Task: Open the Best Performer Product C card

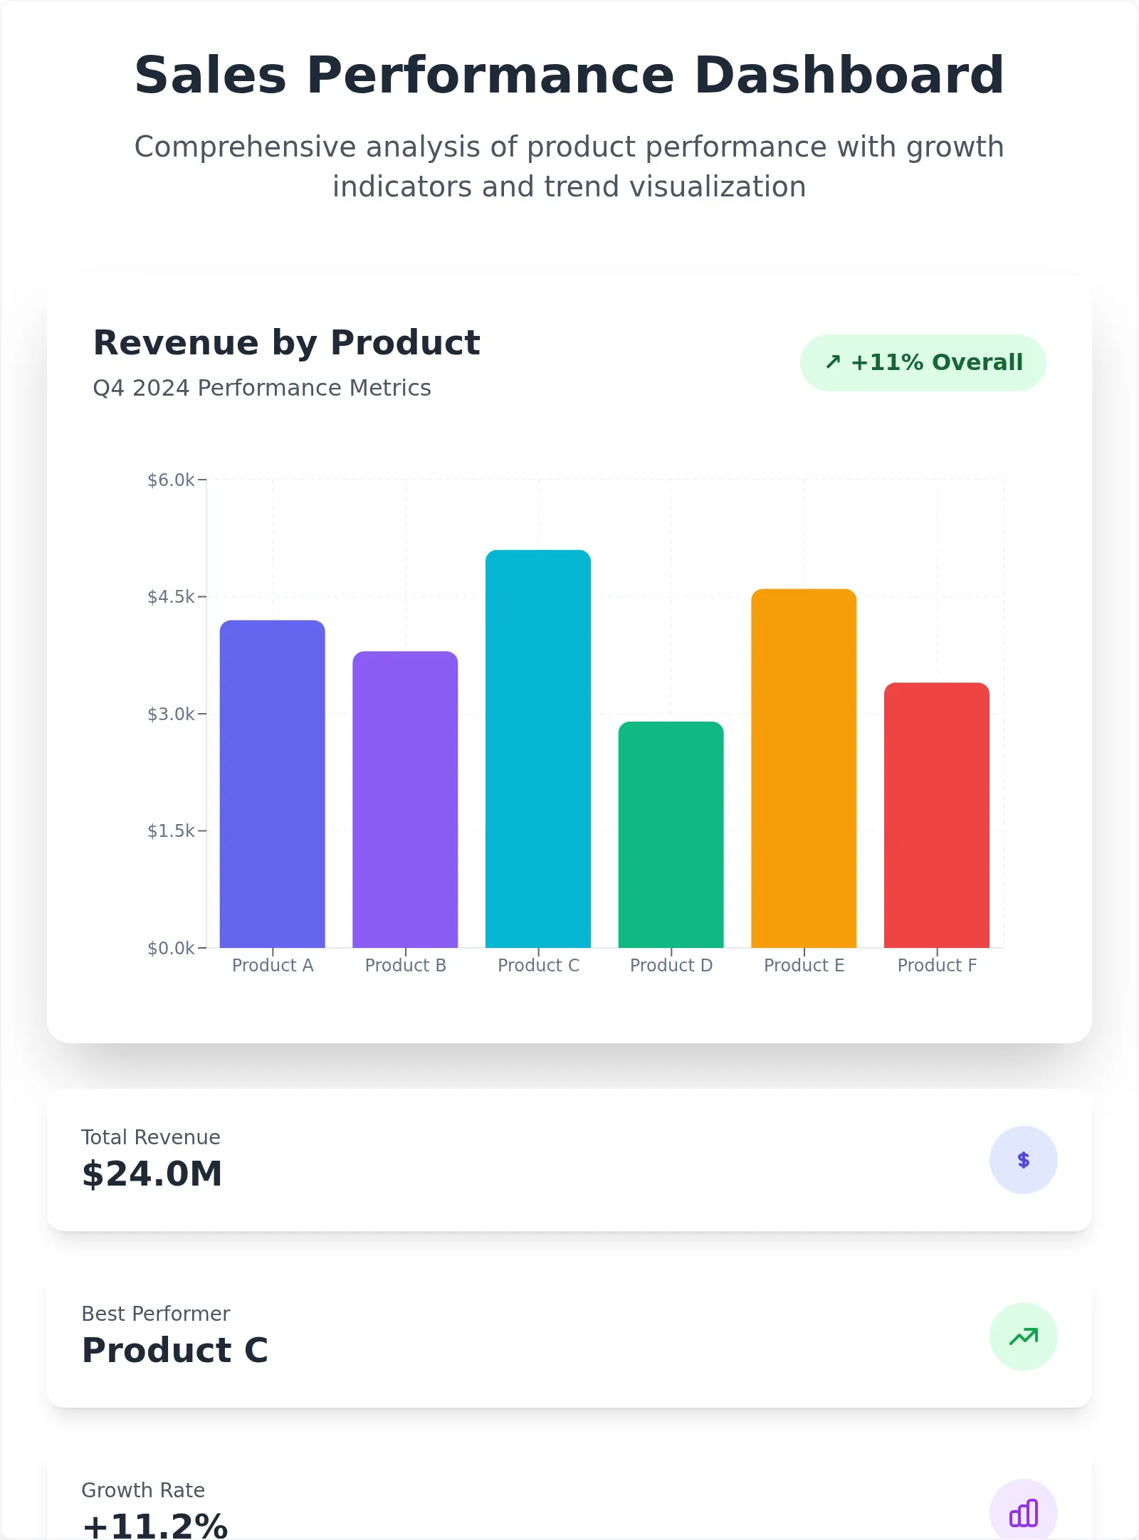Action: coord(569,1336)
